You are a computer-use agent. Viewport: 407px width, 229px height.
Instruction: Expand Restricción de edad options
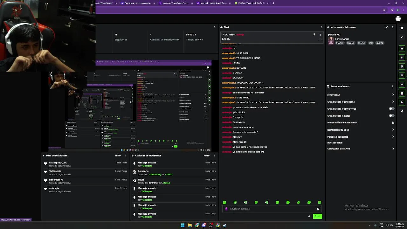393,130
